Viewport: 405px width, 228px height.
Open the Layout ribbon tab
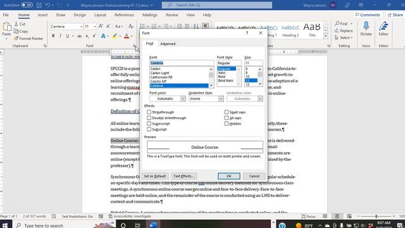(x=100, y=15)
